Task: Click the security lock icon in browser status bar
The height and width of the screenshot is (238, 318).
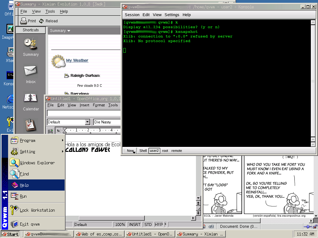Action: point(315,226)
